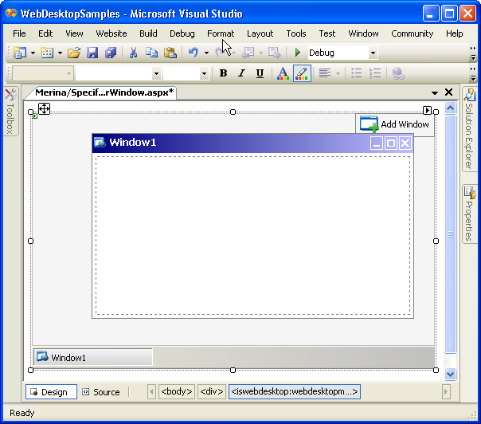Click Window1 button in web desktop taskbar
The width and height of the screenshot is (481, 424).
pyautogui.click(x=92, y=358)
